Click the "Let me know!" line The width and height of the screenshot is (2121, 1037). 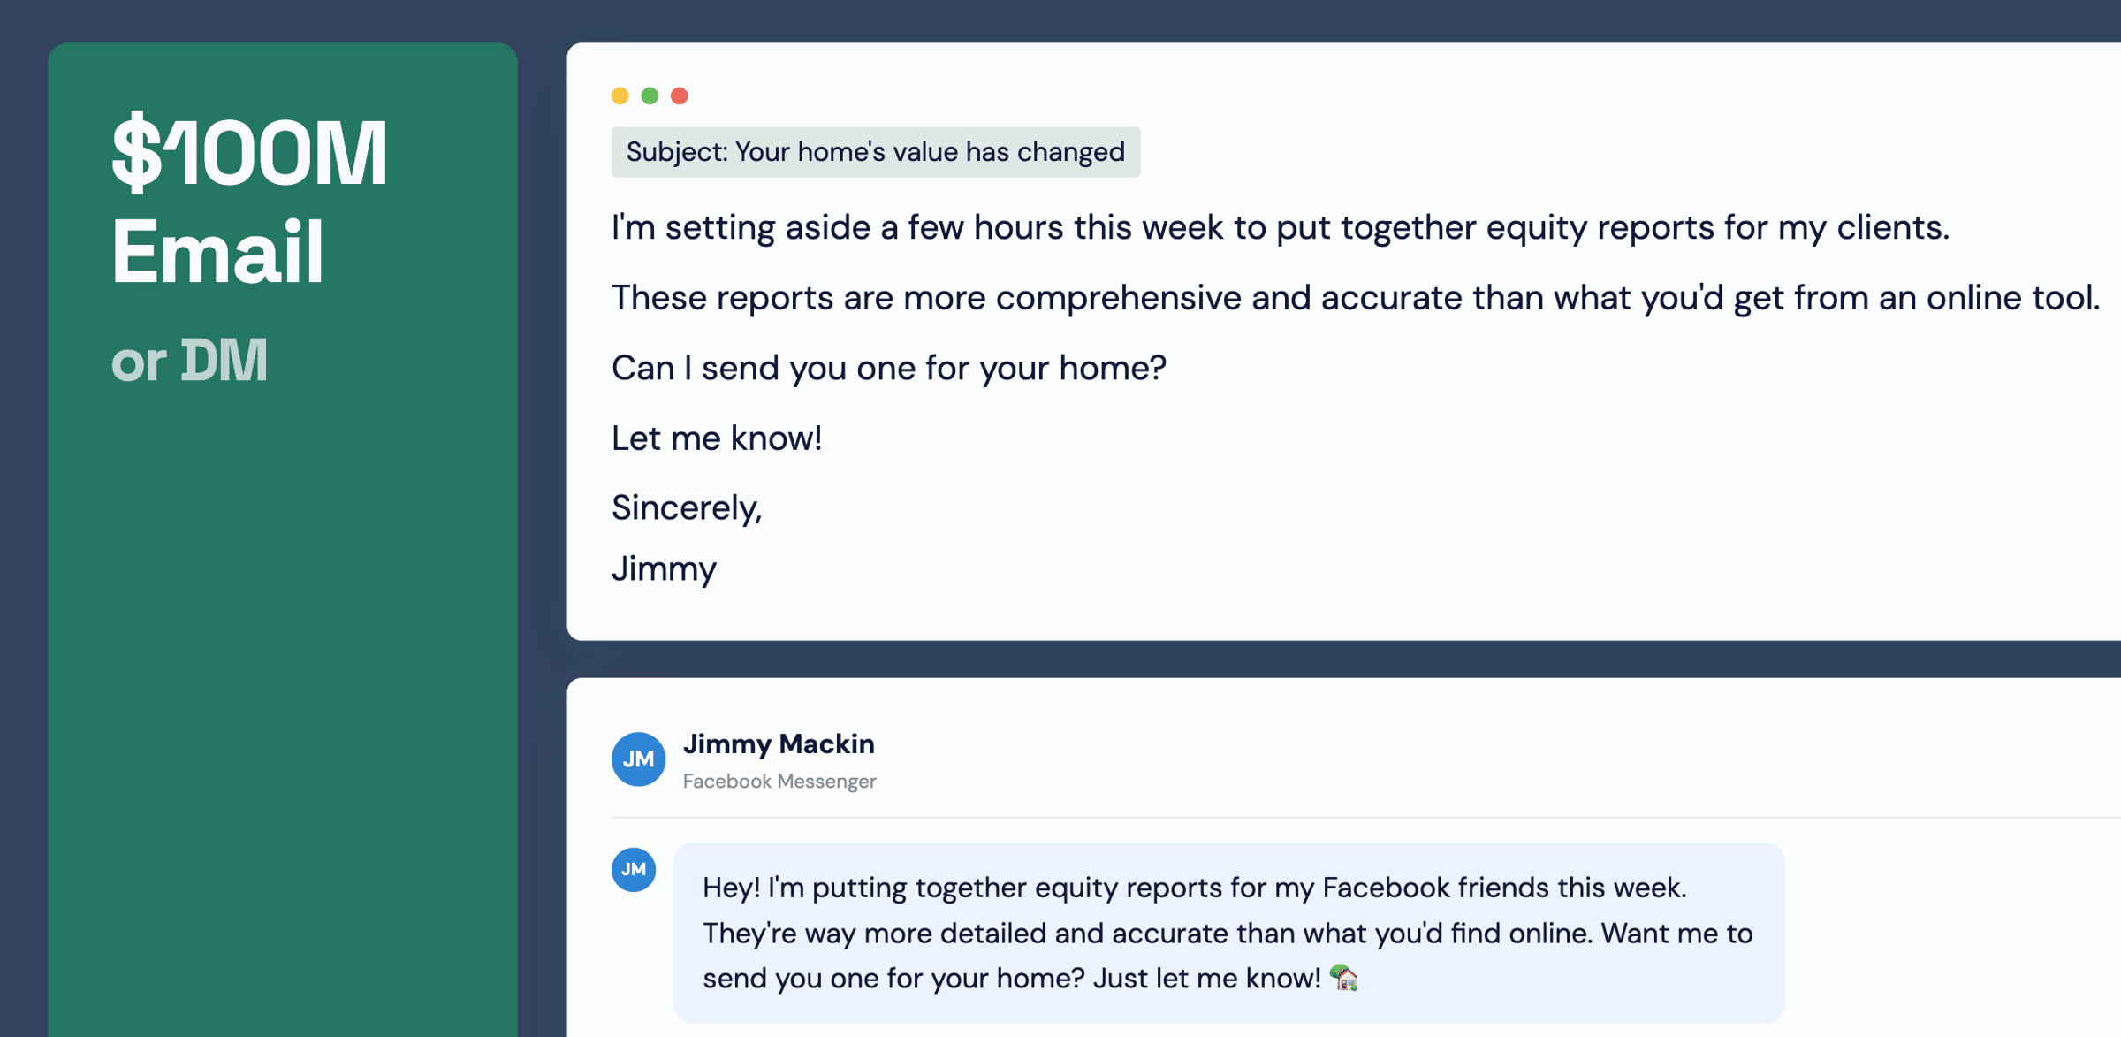716,438
